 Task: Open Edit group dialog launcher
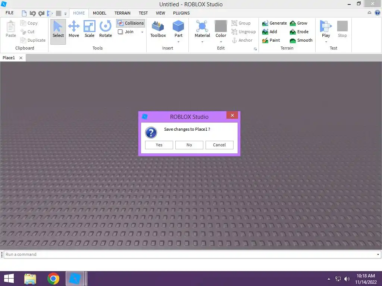coord(255,49)
